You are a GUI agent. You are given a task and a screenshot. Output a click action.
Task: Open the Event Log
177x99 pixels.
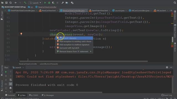click(x=167, y=95)
